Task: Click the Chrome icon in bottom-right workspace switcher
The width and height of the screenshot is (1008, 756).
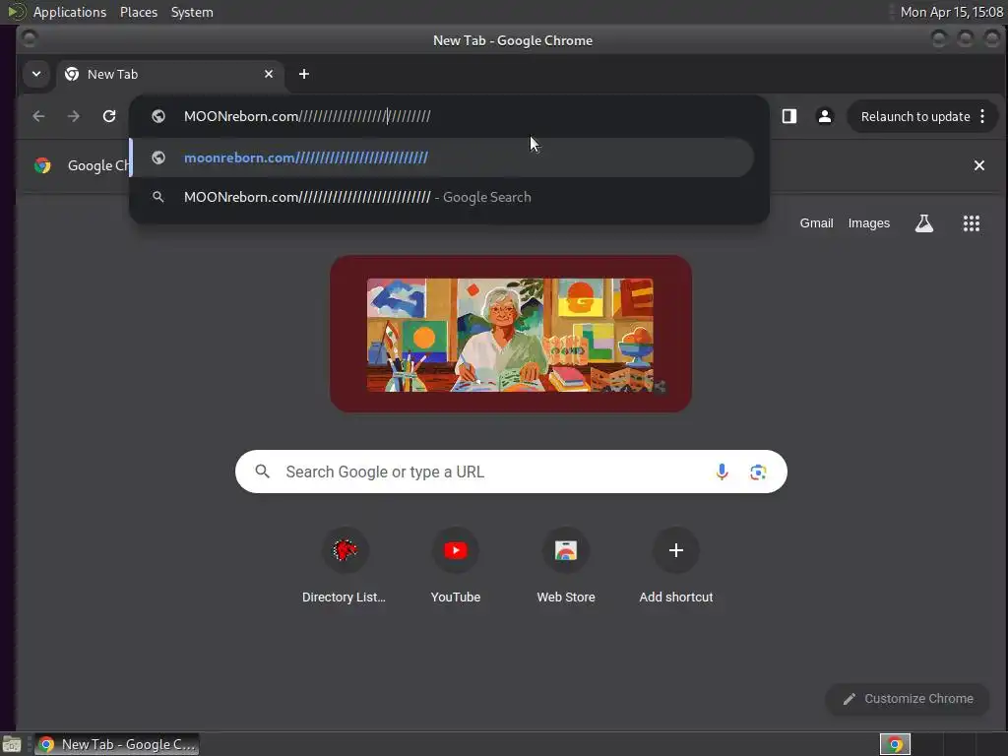Action: 895,744
